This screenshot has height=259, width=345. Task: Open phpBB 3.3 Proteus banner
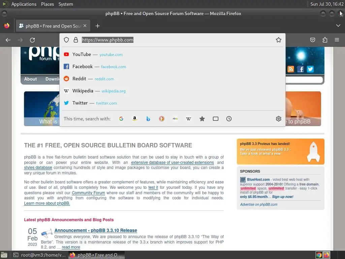[x=281, y=151]
